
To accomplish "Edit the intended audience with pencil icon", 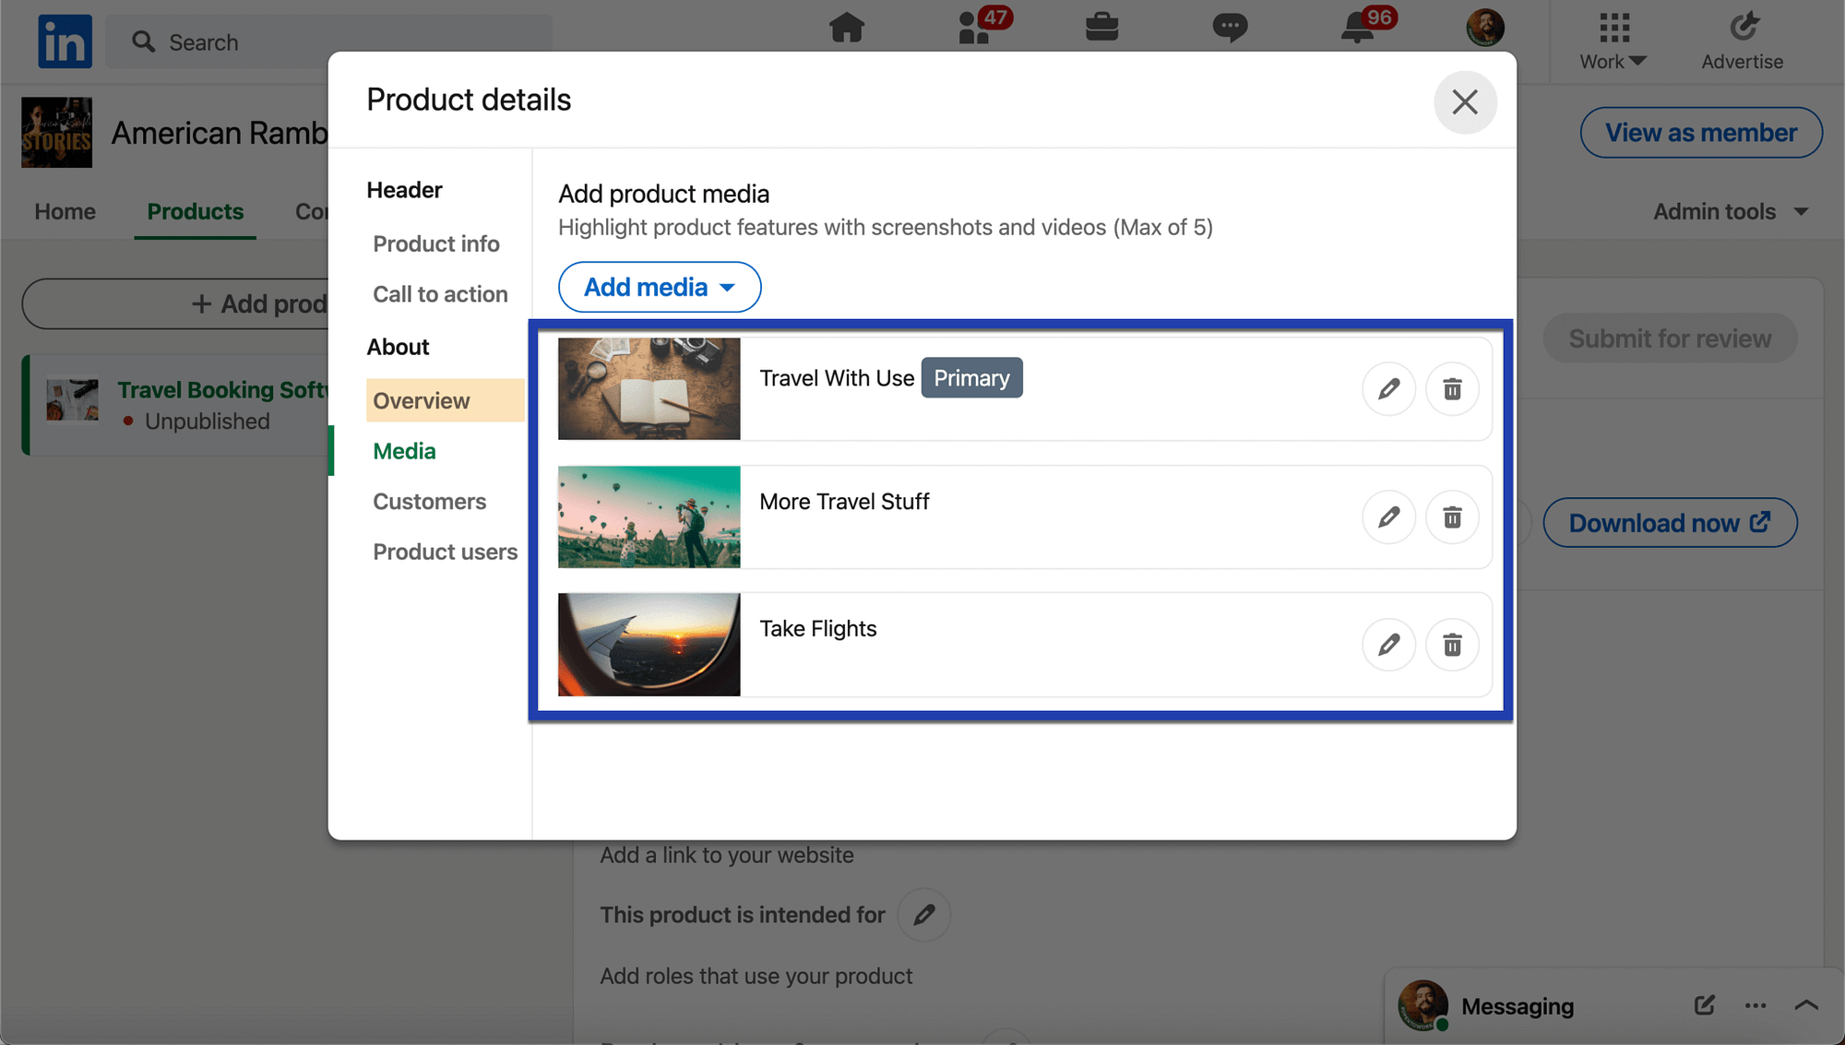I will point(924,914).
